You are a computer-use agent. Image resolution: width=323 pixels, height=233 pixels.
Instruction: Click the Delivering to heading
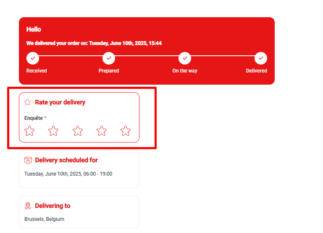pos(53,206)
